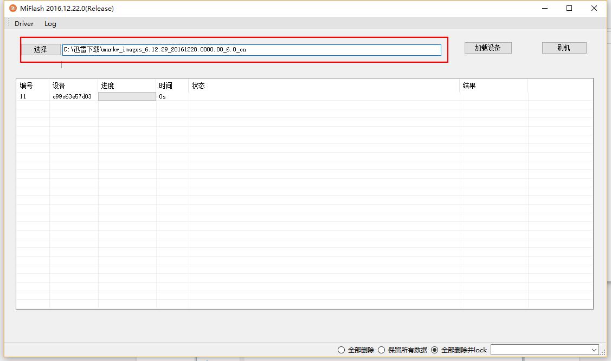Viewport: 611px width, 361px height.
Task: Start flashing with the 刷机 button
Action: click(564, 48)
